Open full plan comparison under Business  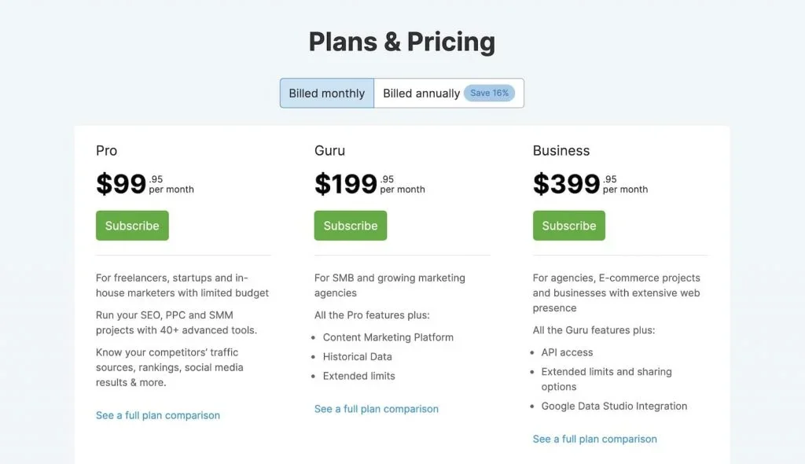tap(595, 439)
